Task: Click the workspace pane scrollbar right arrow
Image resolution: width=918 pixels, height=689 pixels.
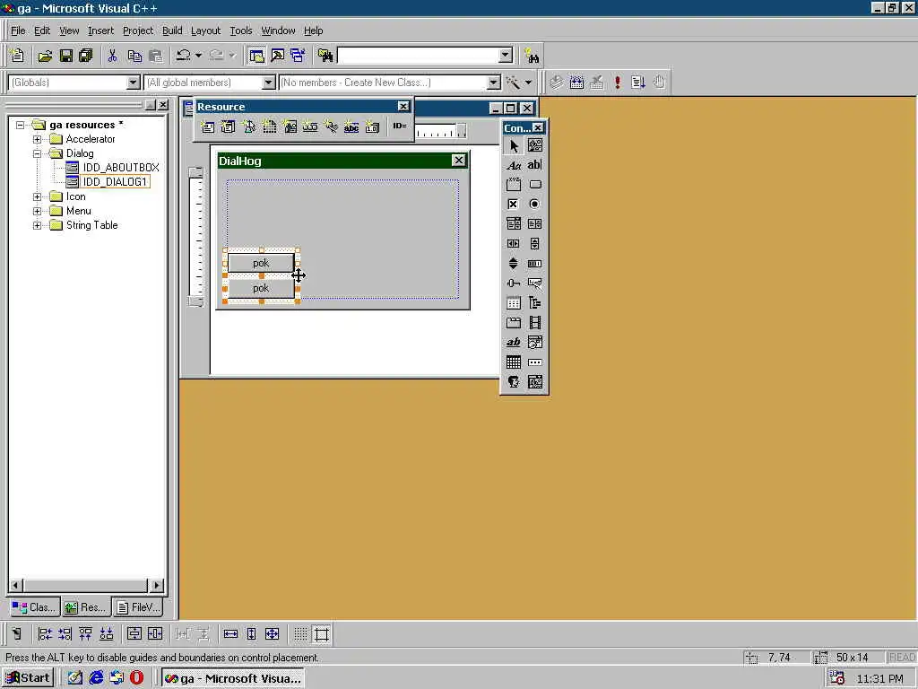Action: (156, 585)
